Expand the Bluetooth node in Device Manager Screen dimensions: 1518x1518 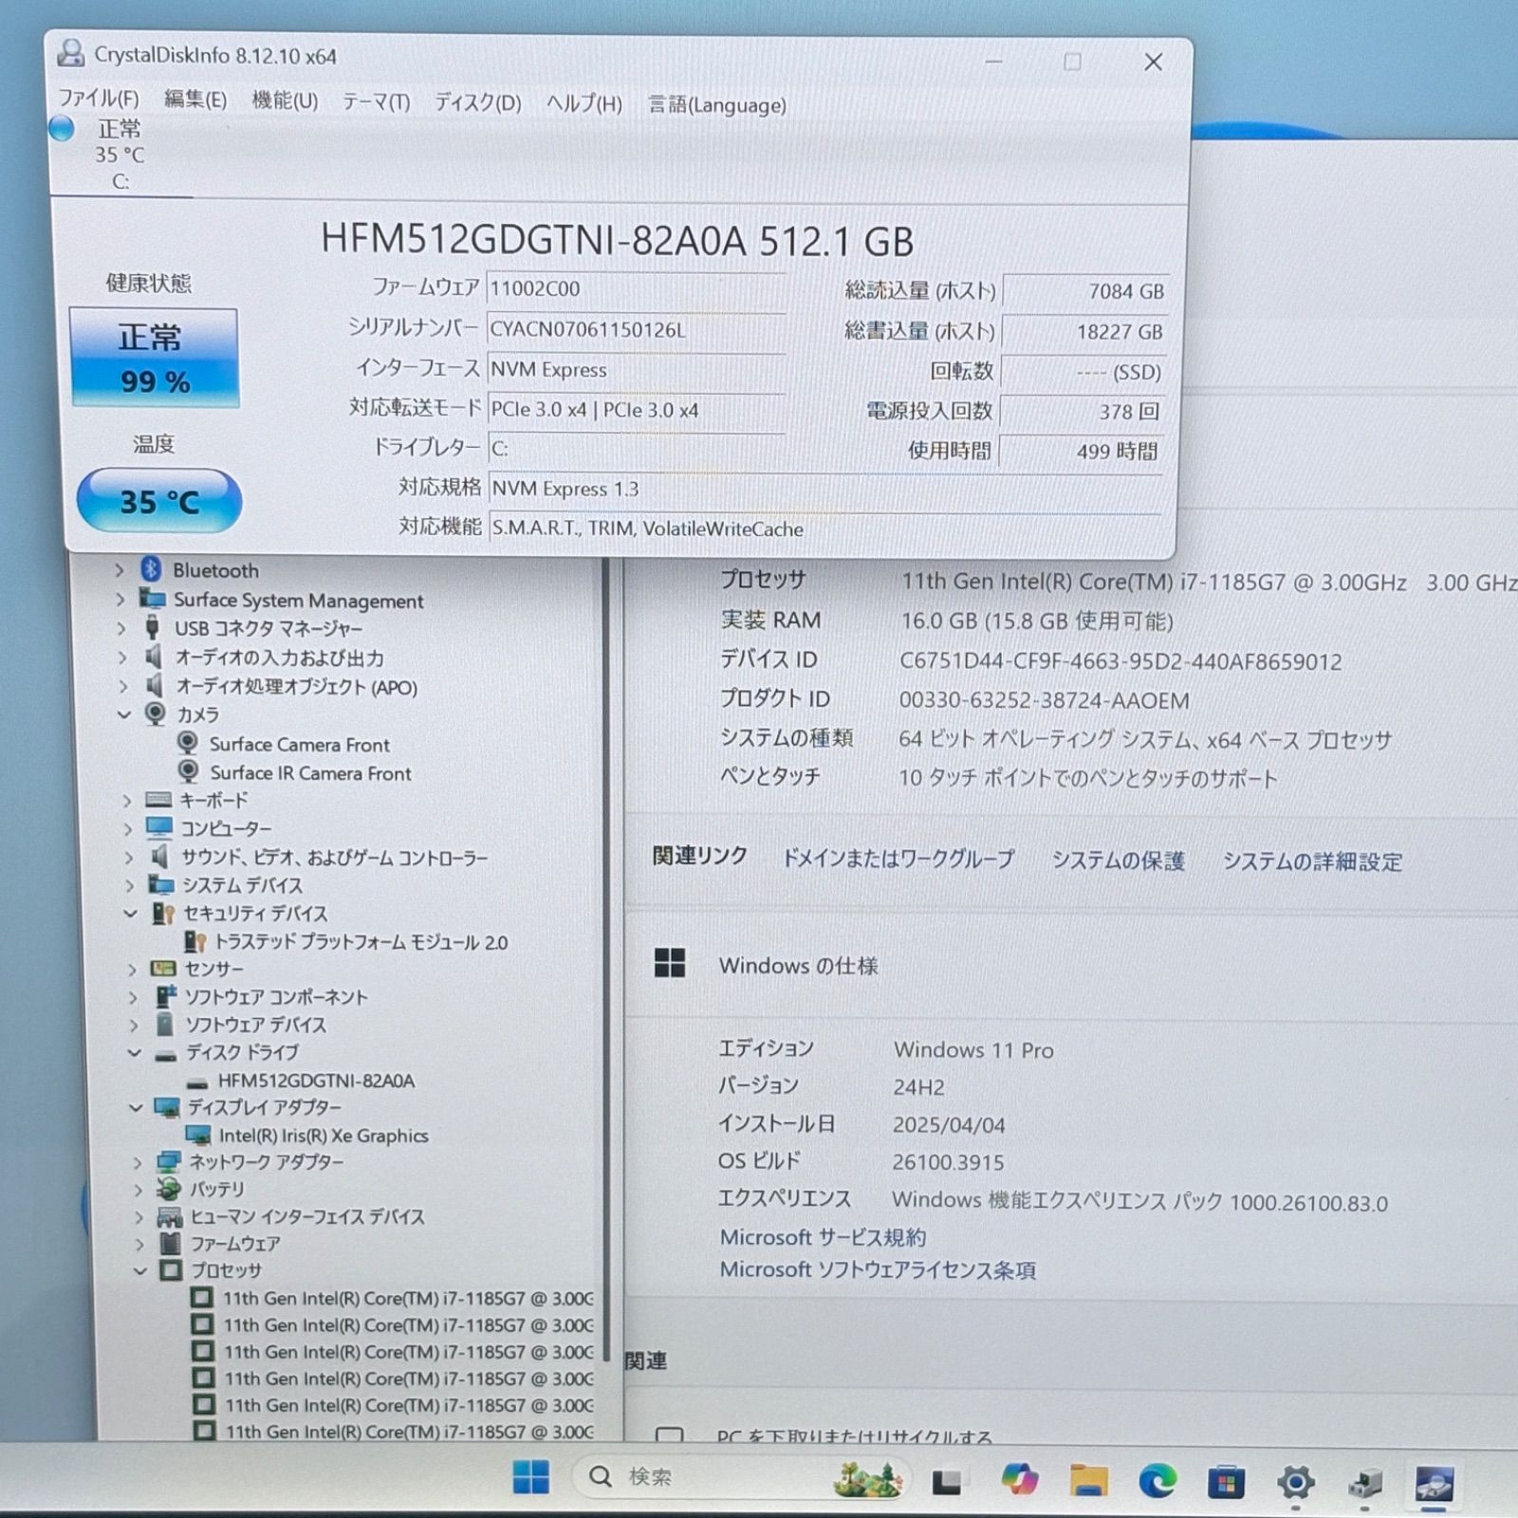(x=120, y=570)
